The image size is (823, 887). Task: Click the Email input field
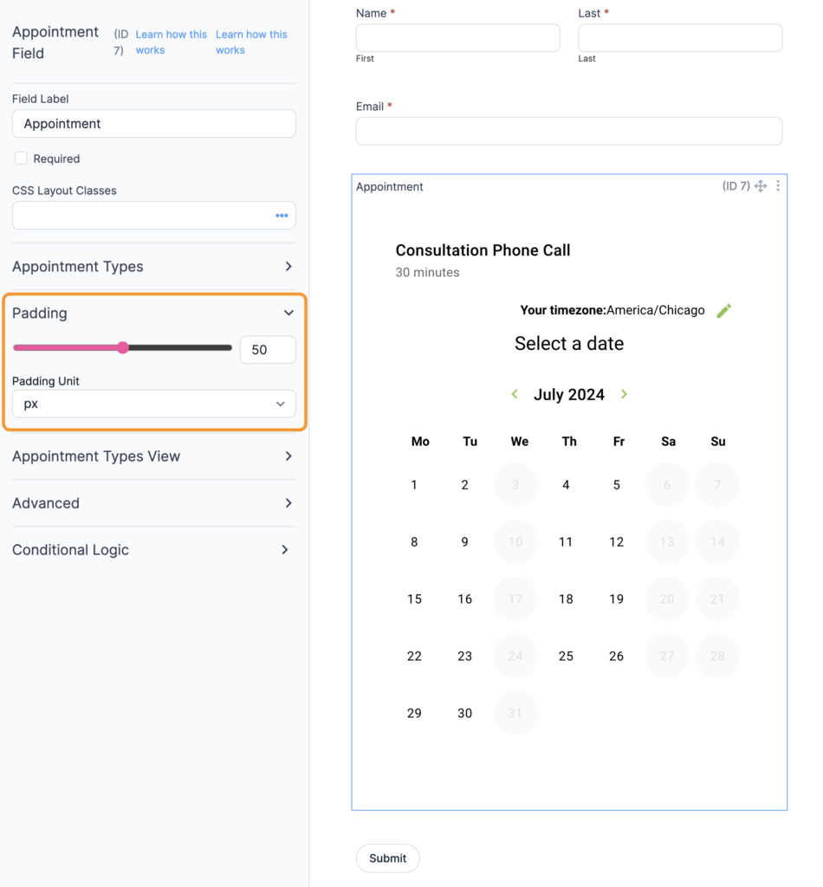pyautogui.click(x=569, y=132)
